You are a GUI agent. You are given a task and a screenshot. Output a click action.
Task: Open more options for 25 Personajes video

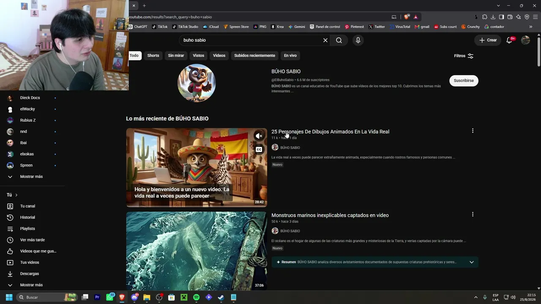coord(473,131)
